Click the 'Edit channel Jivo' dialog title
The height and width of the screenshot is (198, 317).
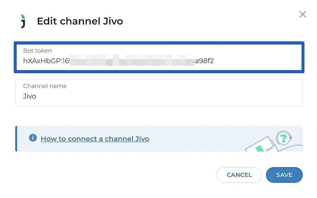[x=80, y=21]
